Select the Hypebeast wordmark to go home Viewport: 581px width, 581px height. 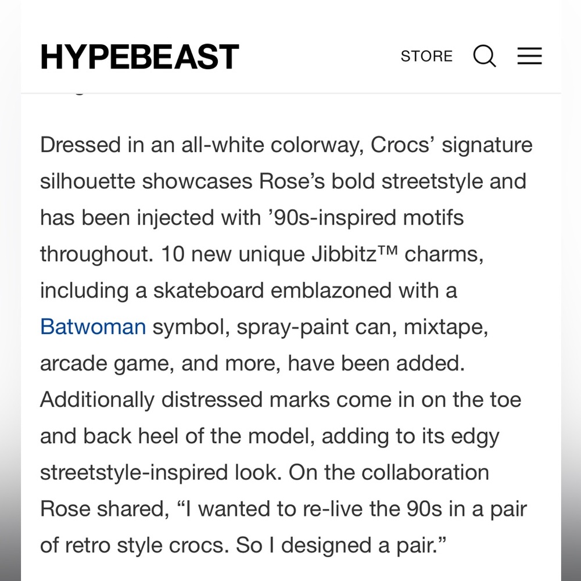[138, 56]
